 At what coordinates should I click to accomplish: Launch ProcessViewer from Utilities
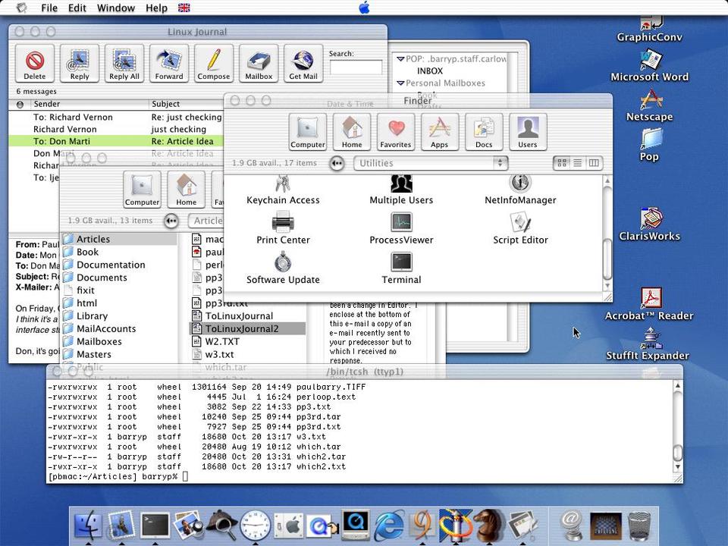pos(401,223)
